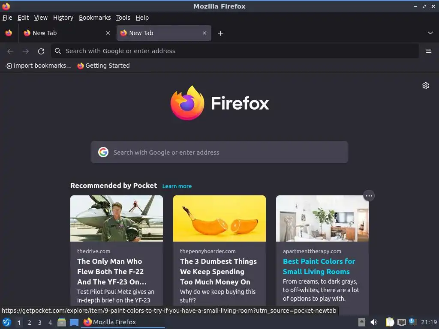
Task: Open the three-dot menu on apartmenttherapy card
Action: click(369, 196)
